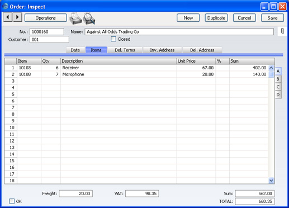This screenshot has height=208, width=289.
Task: Switch to flip D of item rows
Action: (278, 94)
